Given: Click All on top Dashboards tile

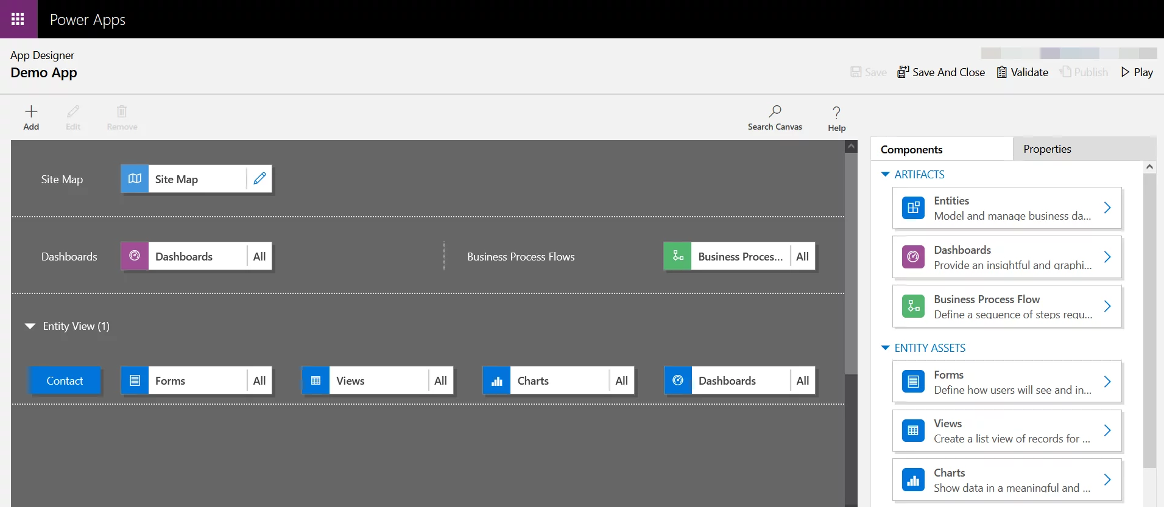Looking at the screenshot, I should 259,256.
